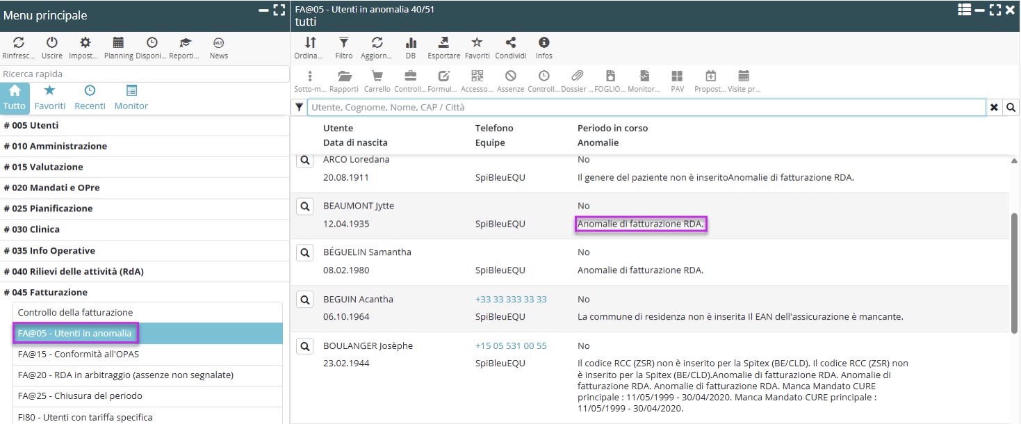
Task: Open the DB bar chart icon
Action: pos(411,43)
